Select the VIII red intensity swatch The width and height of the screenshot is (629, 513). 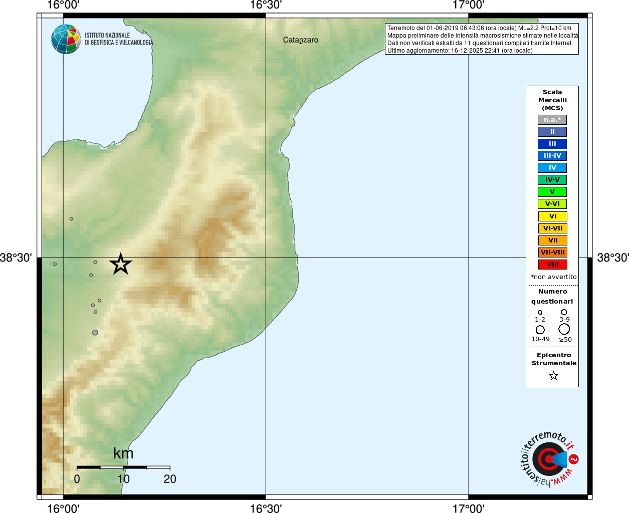tap(553, 265)
